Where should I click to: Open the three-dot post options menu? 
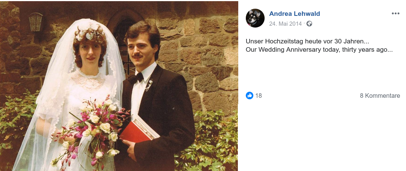pos(395,14)
